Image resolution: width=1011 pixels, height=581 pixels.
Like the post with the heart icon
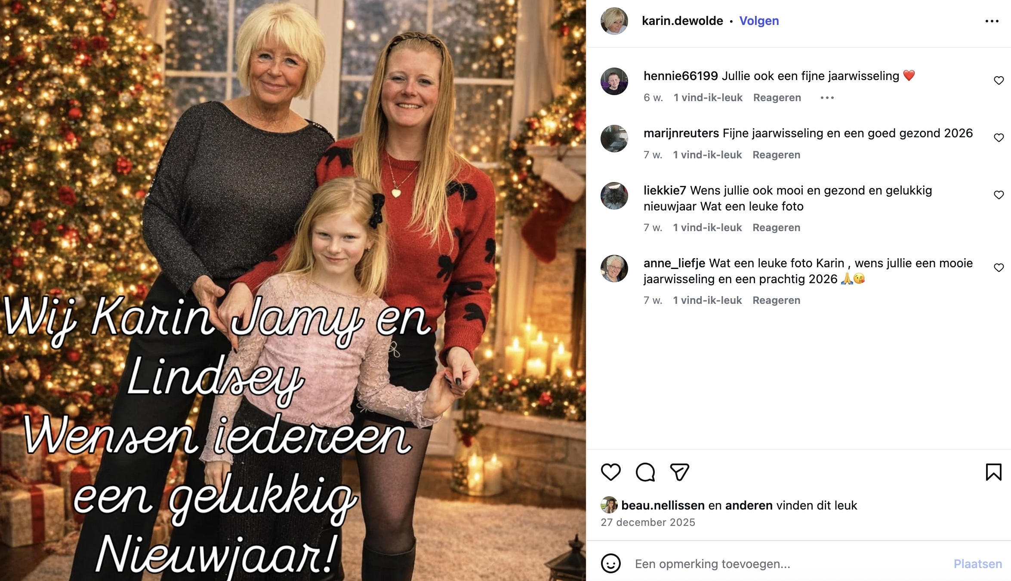(x=610, y=472)
